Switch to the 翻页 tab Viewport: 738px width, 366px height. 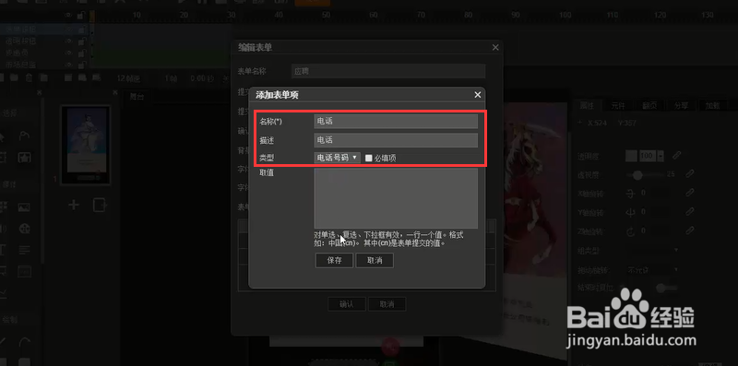(649, 105)
